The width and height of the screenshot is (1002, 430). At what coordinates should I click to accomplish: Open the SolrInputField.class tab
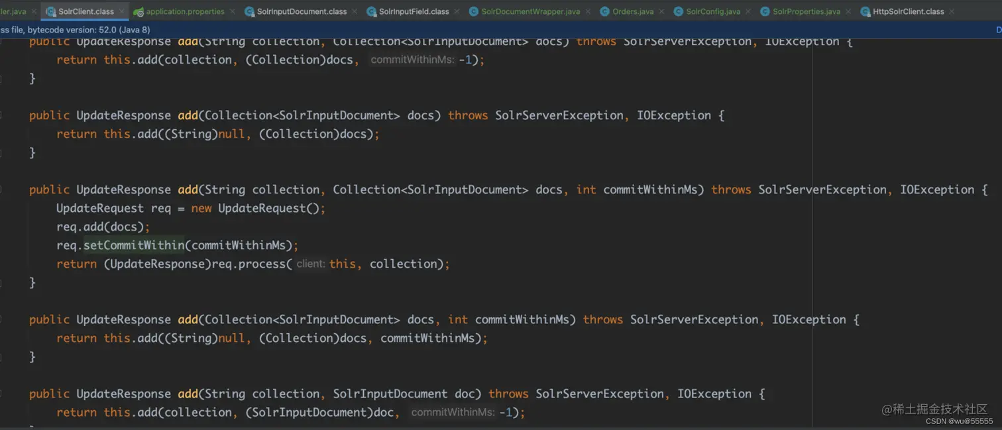click(x=414, y=11)
